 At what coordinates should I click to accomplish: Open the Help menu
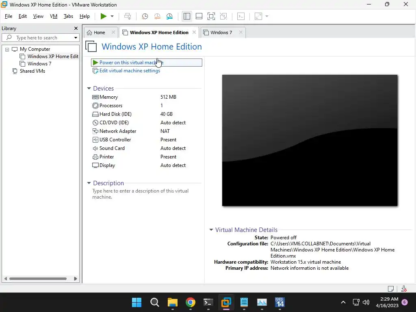pyautogui.click(x=84, y=16)
